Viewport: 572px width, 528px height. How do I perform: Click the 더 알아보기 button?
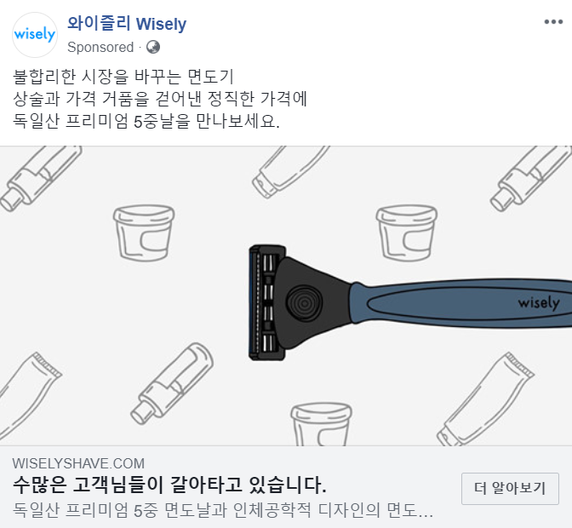(x=510, y=489)
